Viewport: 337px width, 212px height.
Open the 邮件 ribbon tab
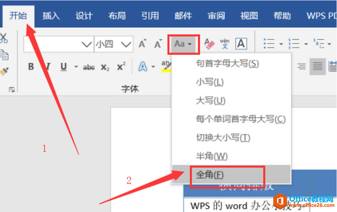[x=183, y=16]
